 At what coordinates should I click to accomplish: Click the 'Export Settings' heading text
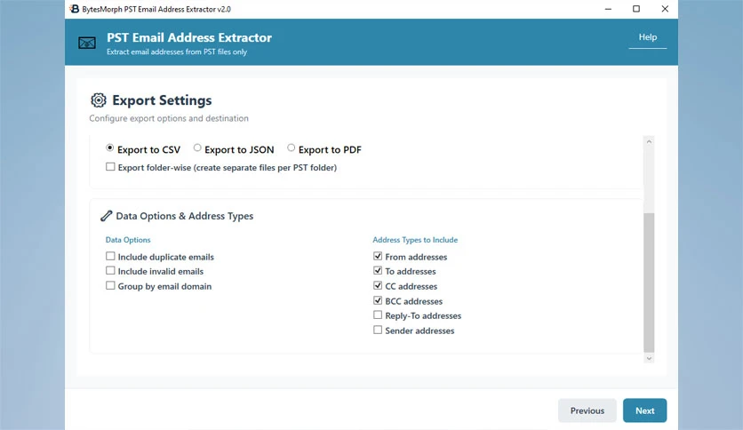[x=162, y=100]
